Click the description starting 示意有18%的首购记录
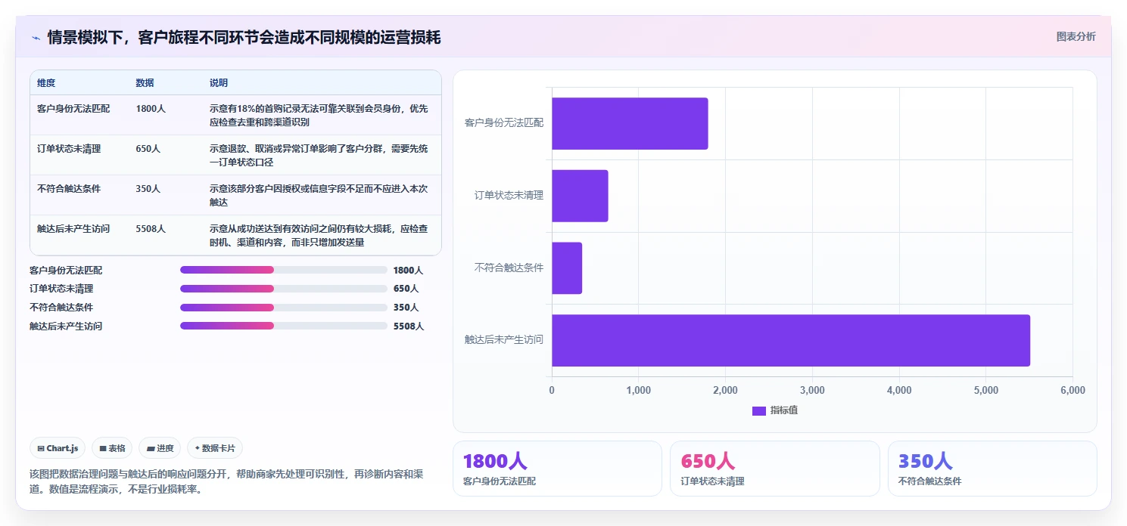This screenshot has width=1127, height=526. [x=319, y=116]
